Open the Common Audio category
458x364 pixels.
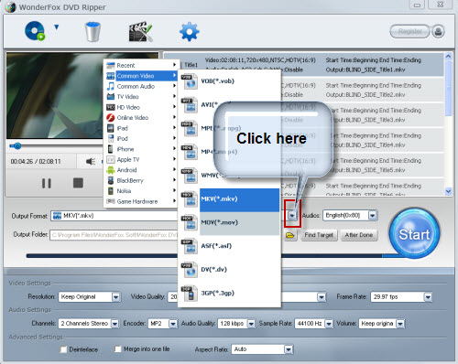(141, 86)
